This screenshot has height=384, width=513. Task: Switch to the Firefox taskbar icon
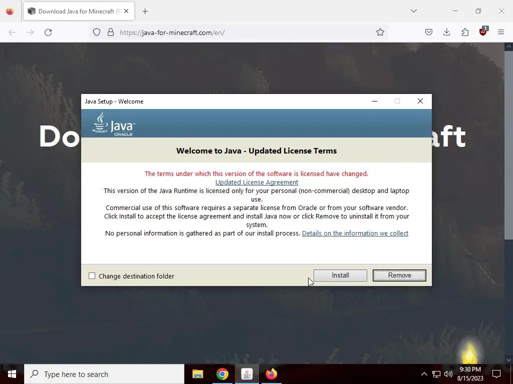coord(271,374)
